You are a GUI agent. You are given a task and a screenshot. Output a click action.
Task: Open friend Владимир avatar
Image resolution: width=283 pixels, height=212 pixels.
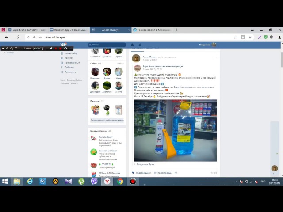click(x=95, y=72)
